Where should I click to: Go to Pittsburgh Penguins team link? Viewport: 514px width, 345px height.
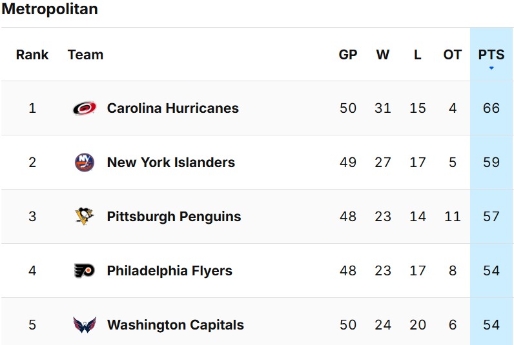click(x=174, y=217)
